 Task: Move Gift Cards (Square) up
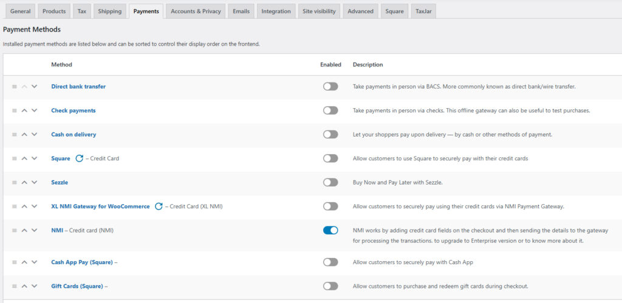click(x=24, y=286)
